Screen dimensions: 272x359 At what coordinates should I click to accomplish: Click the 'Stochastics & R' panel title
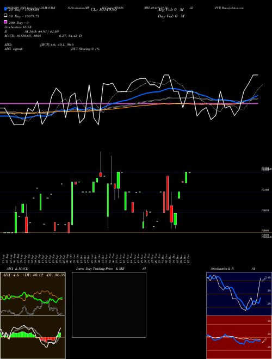pyautogui.click(x=222, y=269)
